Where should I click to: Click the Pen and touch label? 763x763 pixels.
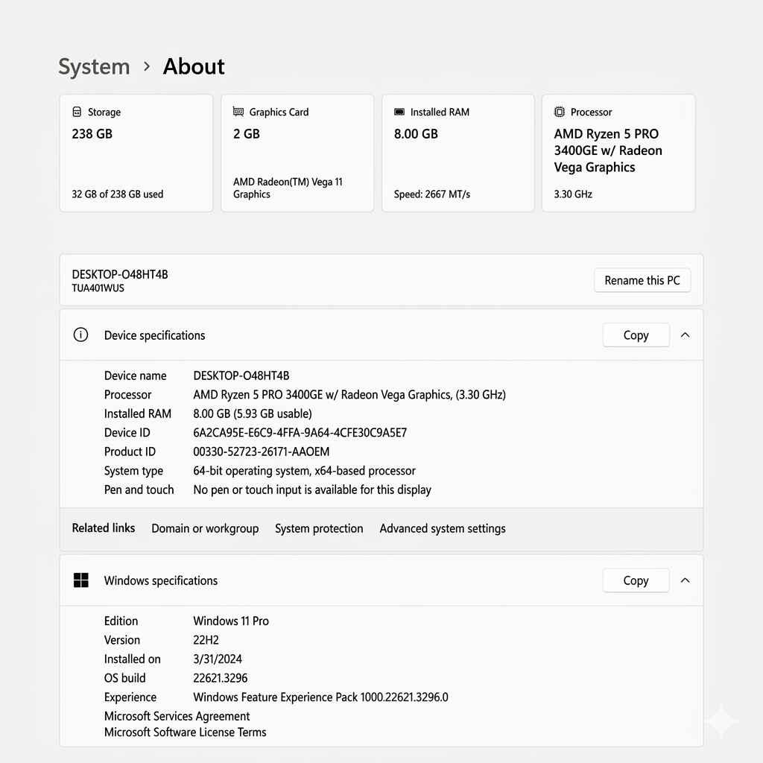139,490
